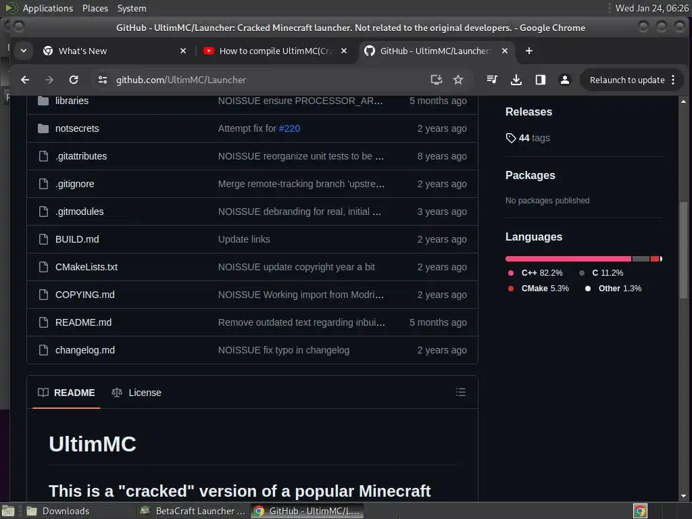Open the 'Attempt fix for' commit message
Viewport: 692px width, 519px height.
pyautogui.click(x=247, y=128)
